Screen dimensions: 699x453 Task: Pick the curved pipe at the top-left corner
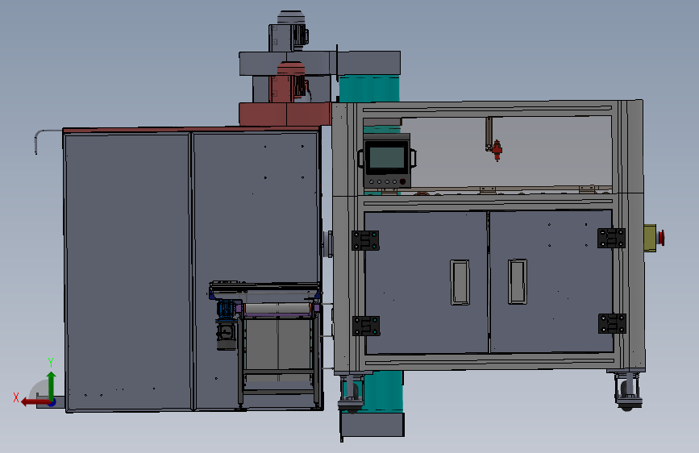48,141
